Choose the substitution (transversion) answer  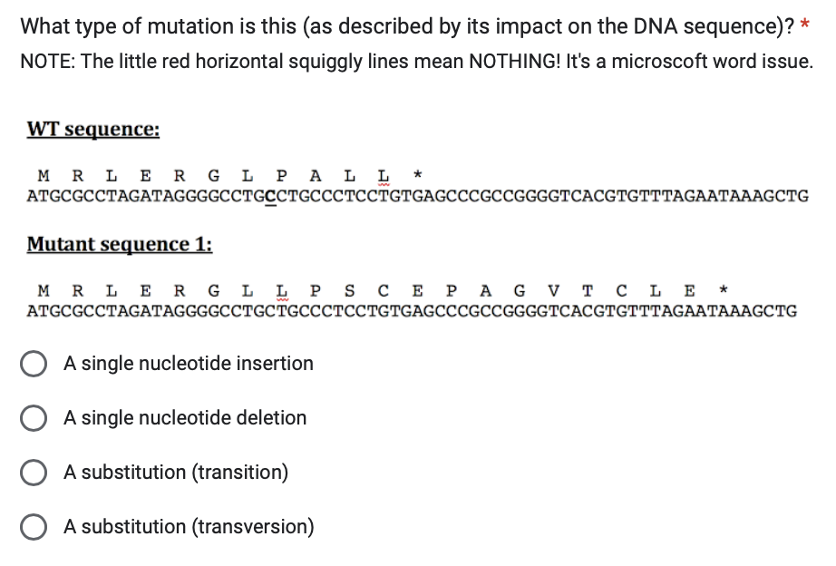188,526
